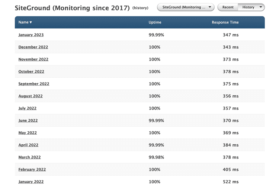279x186 pixels.
Task: Select the 357 ms response time
Action: point(231,108)
